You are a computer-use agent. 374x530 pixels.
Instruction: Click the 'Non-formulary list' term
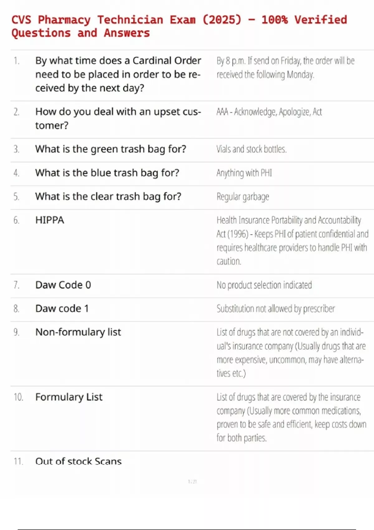78,332
